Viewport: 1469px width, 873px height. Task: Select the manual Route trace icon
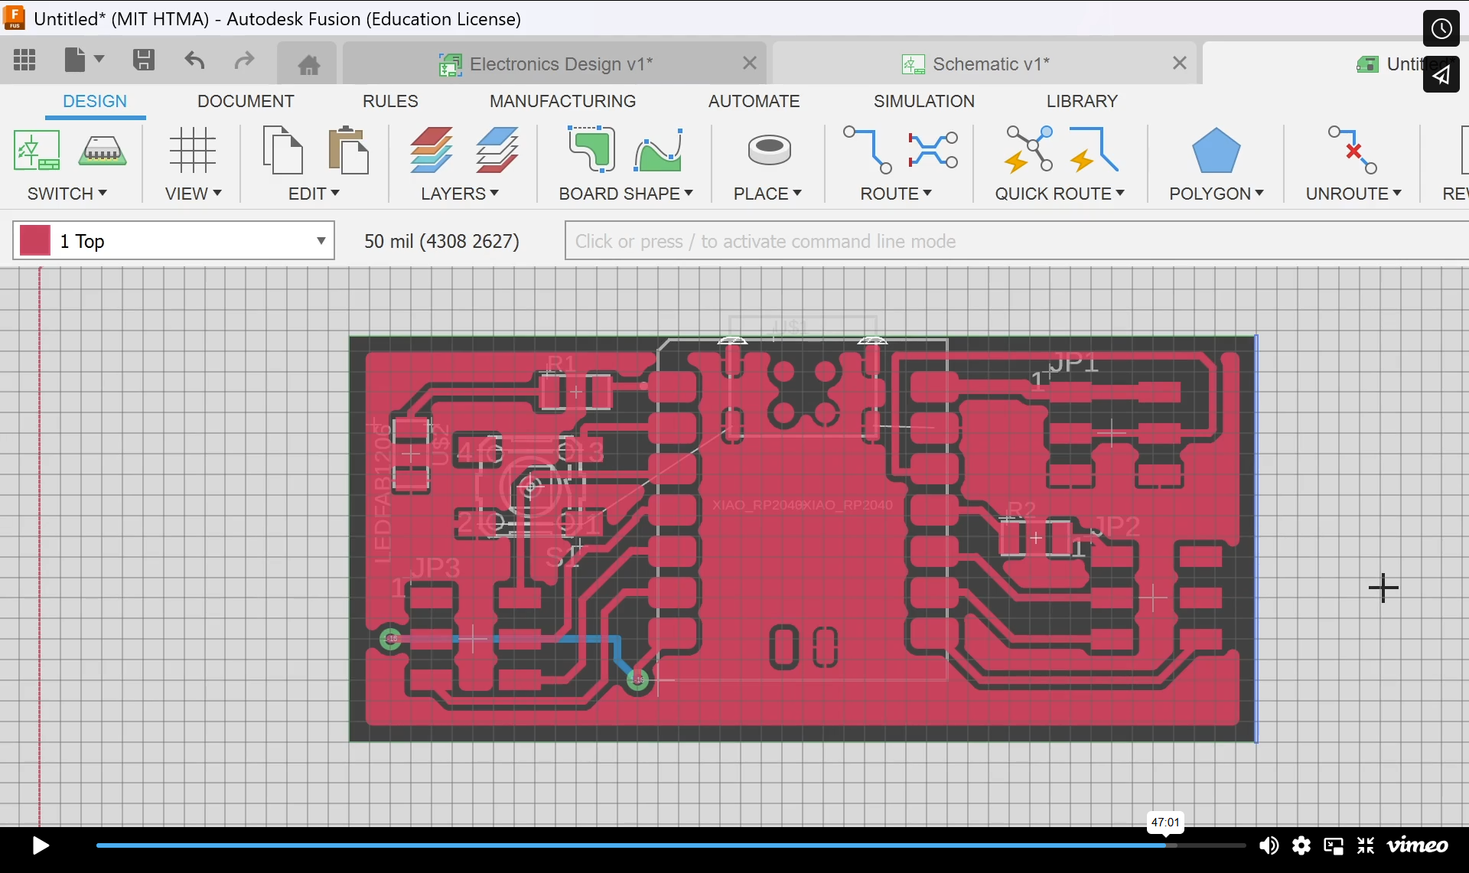point(867,150)
